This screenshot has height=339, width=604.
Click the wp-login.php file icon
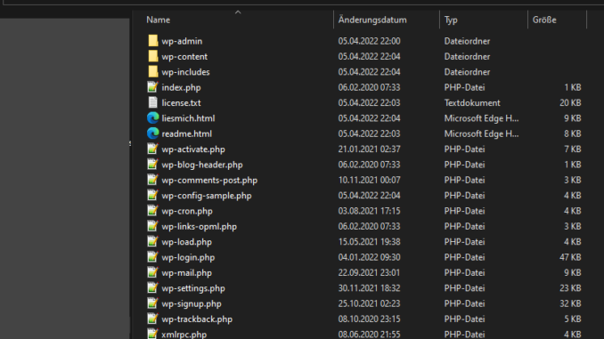click(x=153, y=256)
